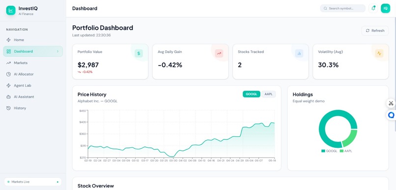The width and height of the screenshot is (396, 190).
Task: Open the IQ user avatar
Action: pyautogui.click(x=385, y=8)
